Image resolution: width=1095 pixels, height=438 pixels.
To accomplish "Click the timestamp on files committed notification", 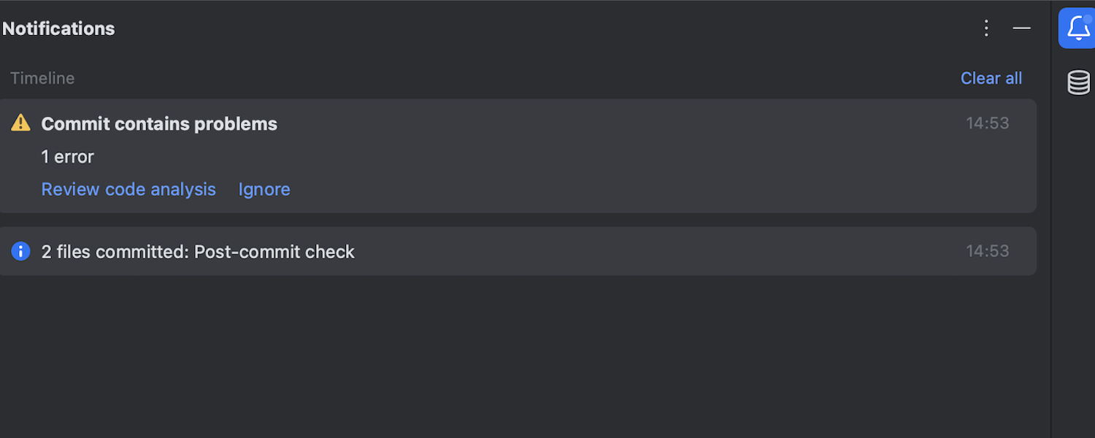I will tap(987, 251).
